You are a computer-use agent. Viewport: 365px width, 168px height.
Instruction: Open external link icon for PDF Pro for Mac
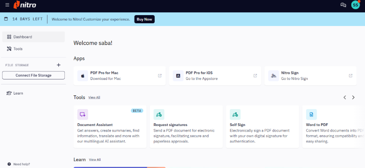pos(160,76)
